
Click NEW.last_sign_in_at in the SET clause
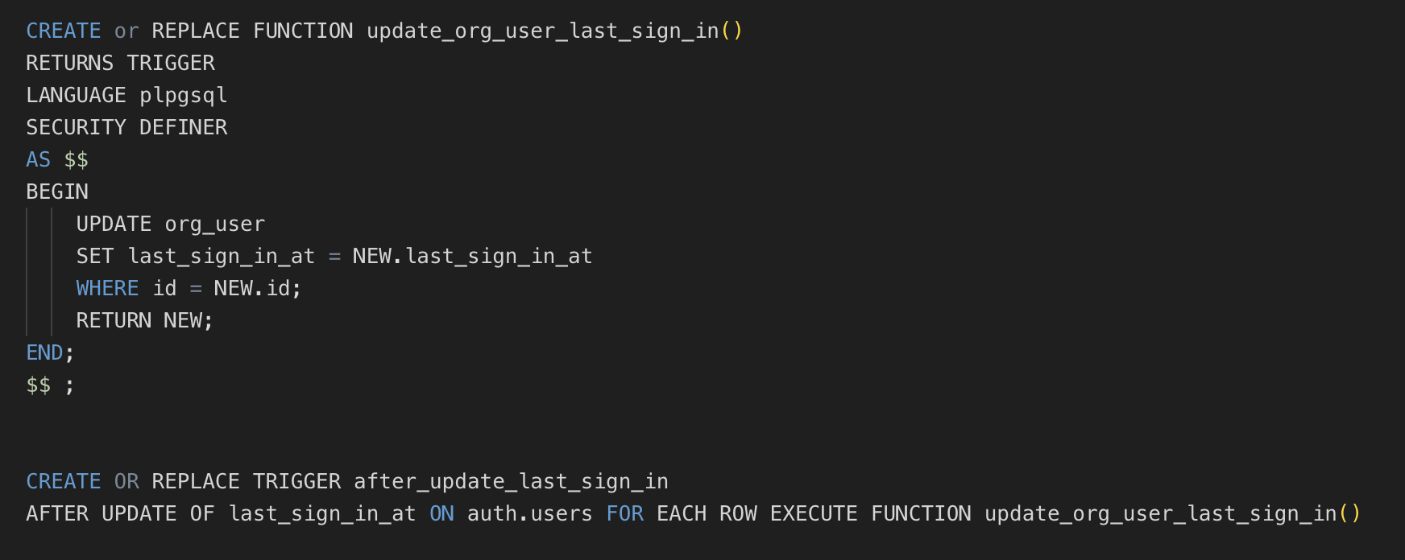click(472, 257)
